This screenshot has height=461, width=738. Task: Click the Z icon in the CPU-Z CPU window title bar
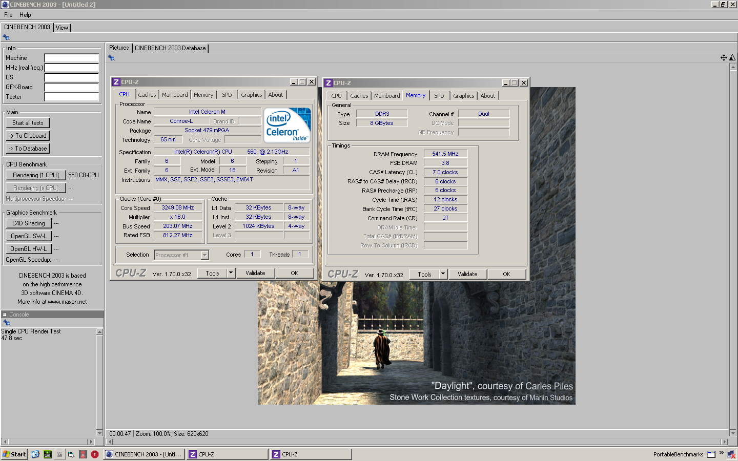click(116, 82)
